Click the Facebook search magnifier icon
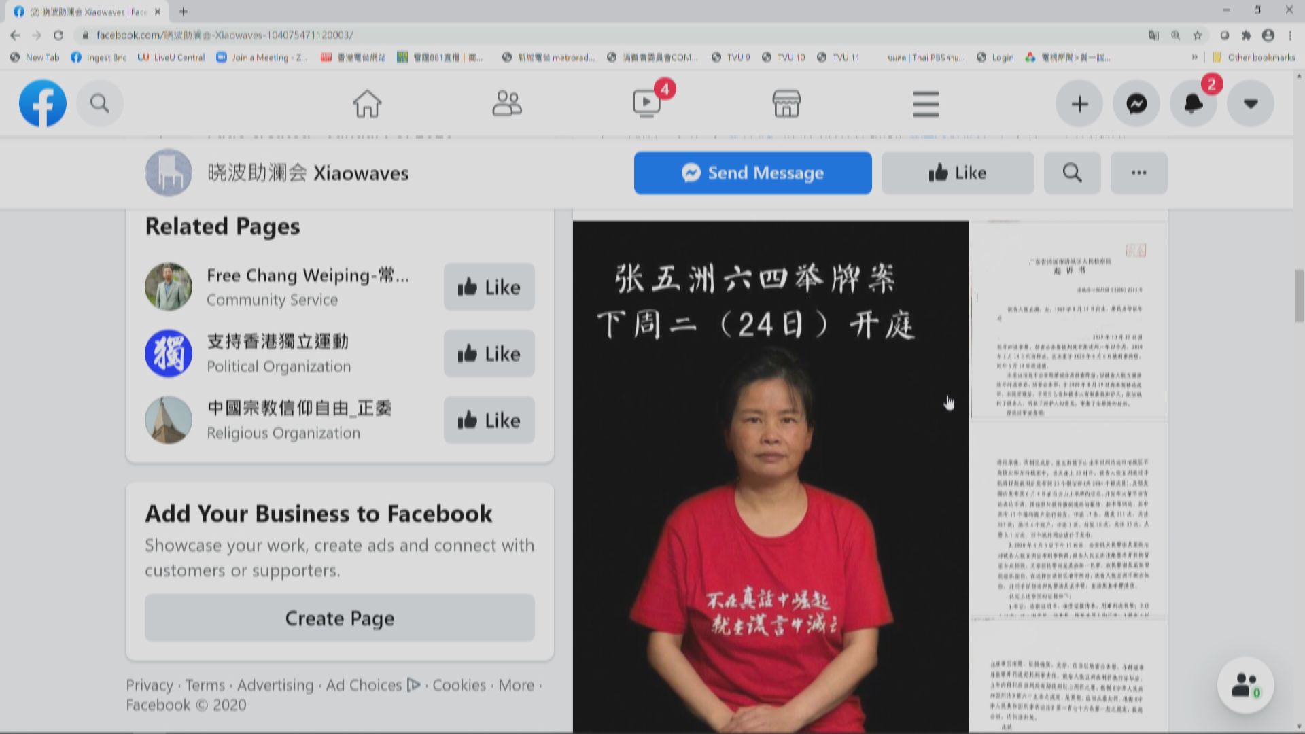The height and width of the screenshot is (734, 1305). click(100, 104)
